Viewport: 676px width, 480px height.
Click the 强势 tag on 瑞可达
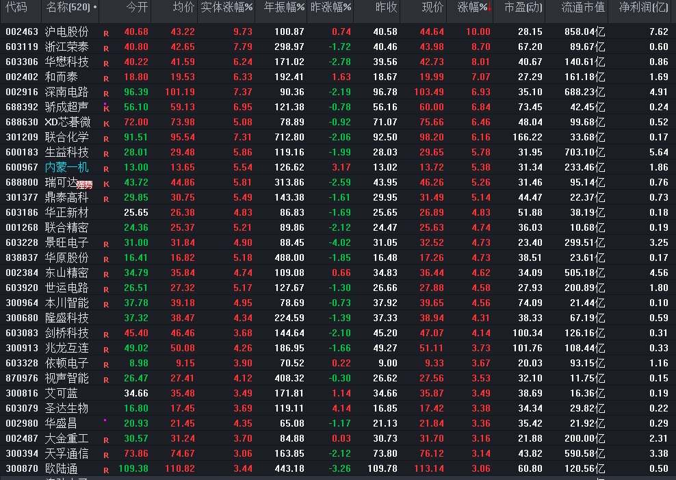pyautogui.click(x=85, y=186)
